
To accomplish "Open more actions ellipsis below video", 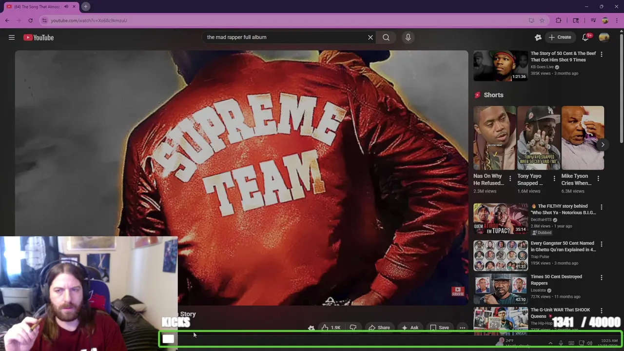I will 462,328.
